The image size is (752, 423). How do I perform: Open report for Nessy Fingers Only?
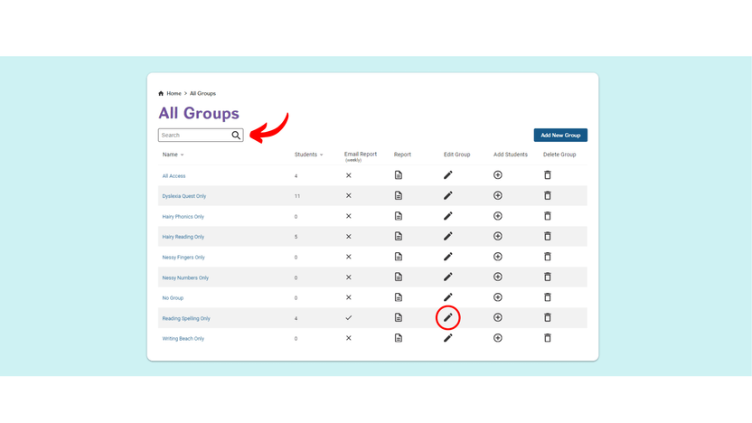[x=399, y=257]
